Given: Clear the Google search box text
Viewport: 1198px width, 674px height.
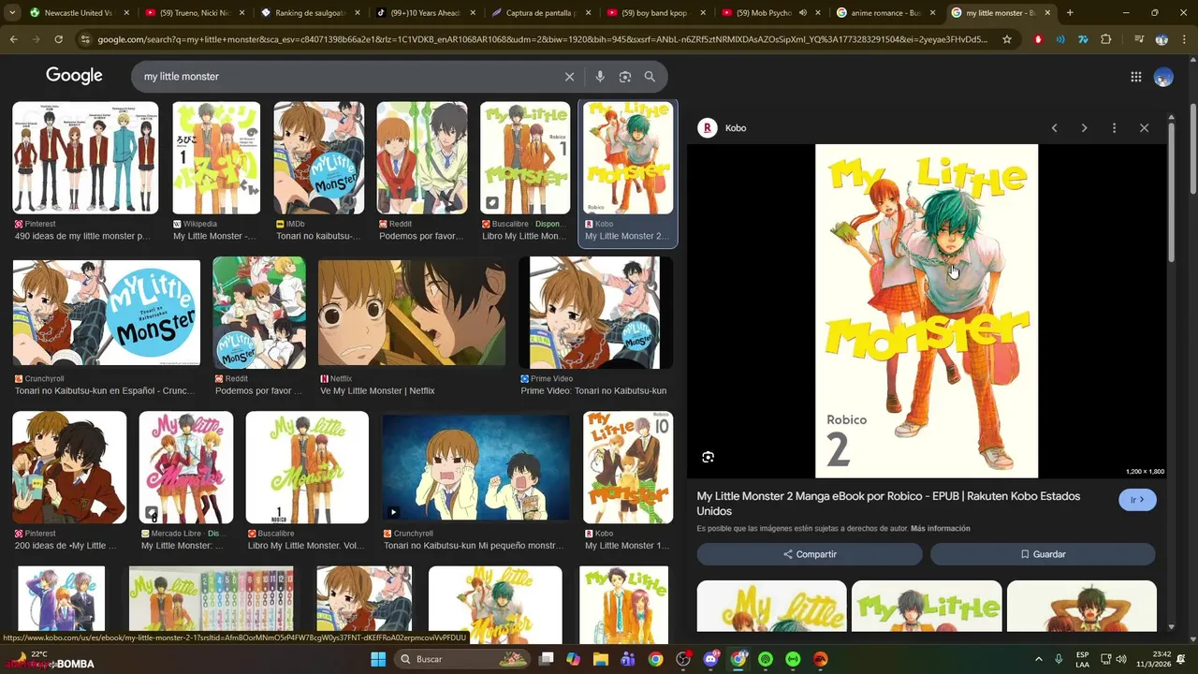Looking at the screenshot, I should point(569,77).
